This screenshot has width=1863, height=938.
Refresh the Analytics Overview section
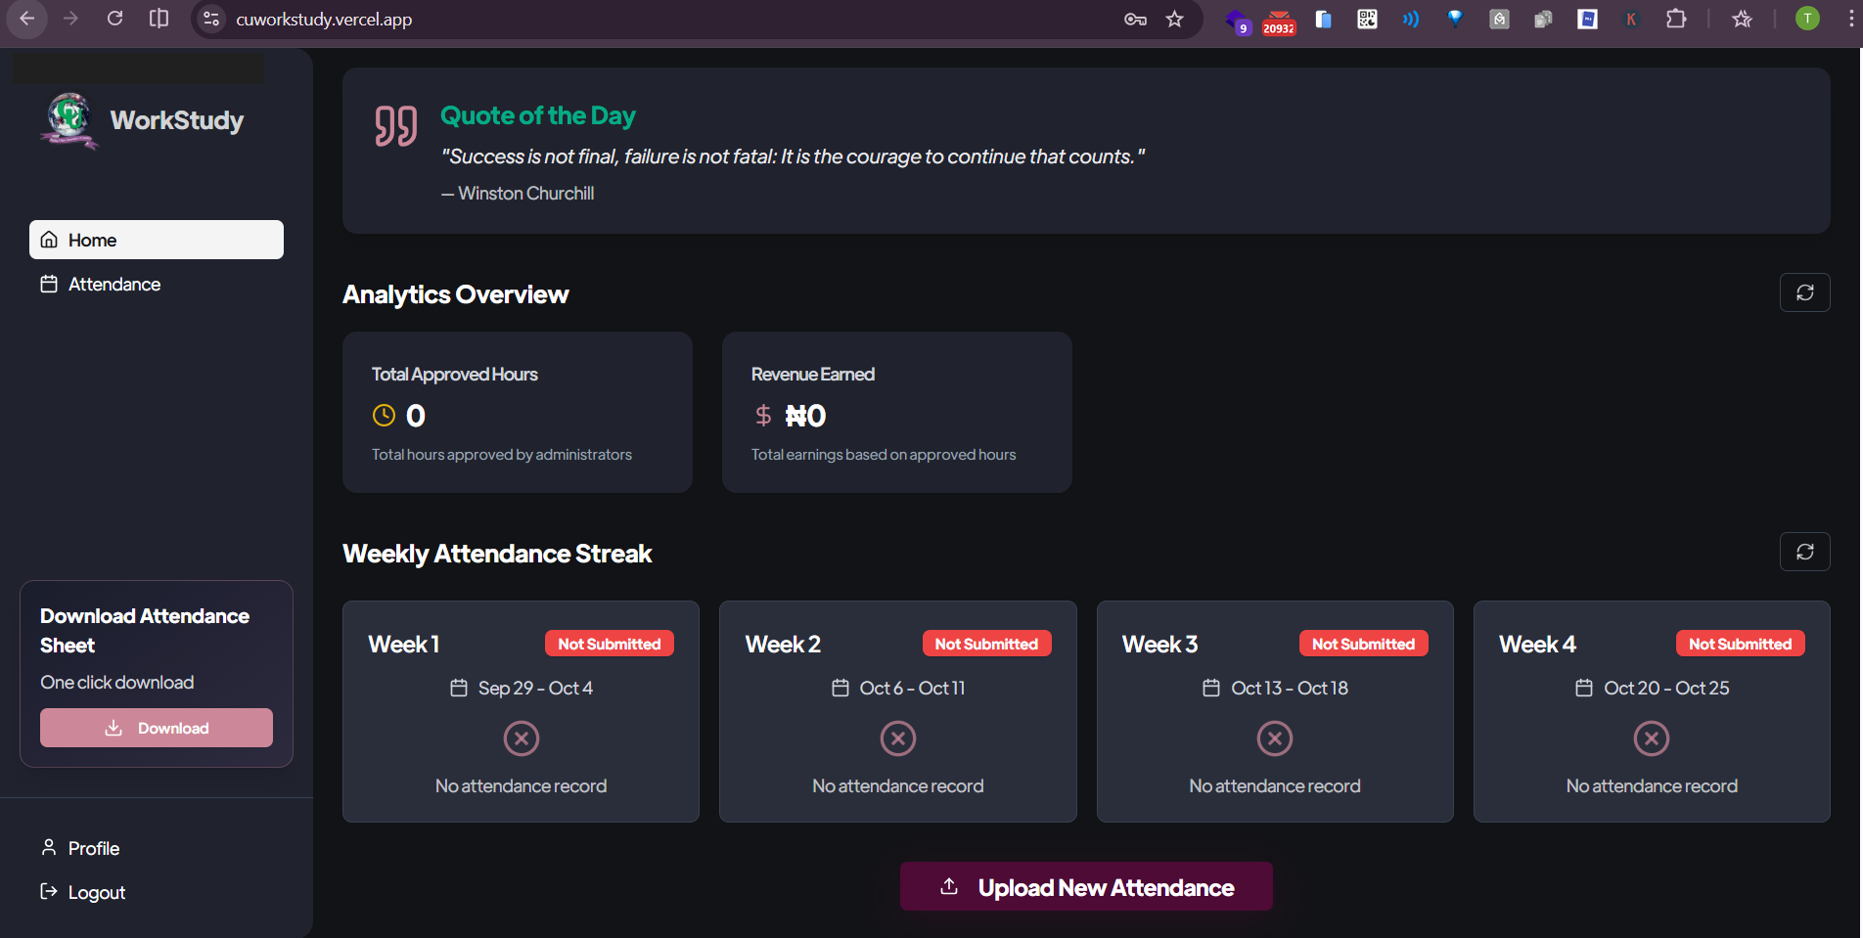(1804, 292)
